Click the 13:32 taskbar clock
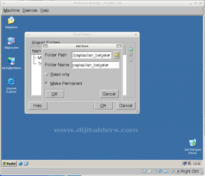 [197, 164]
